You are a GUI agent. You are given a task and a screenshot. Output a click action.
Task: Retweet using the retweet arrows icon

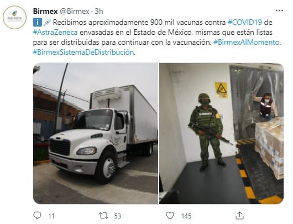(x=103, y=216)
